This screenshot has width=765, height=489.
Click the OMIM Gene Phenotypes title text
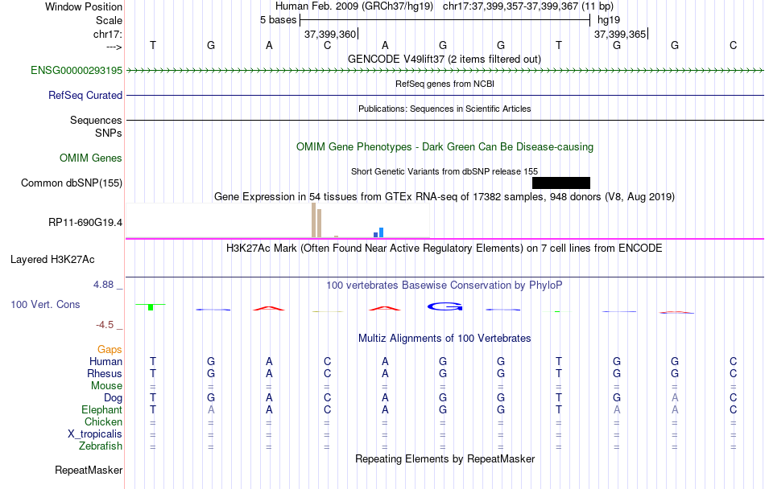445,146
